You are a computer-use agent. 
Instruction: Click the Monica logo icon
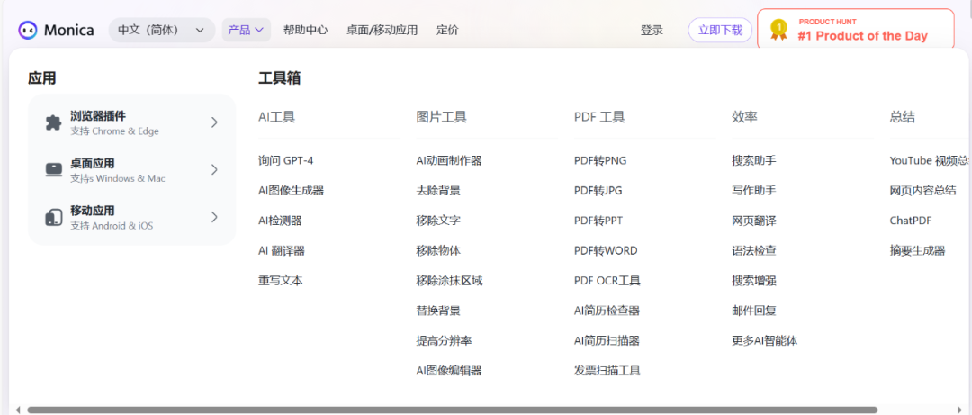pyautogui.click(x=28, y=29)
